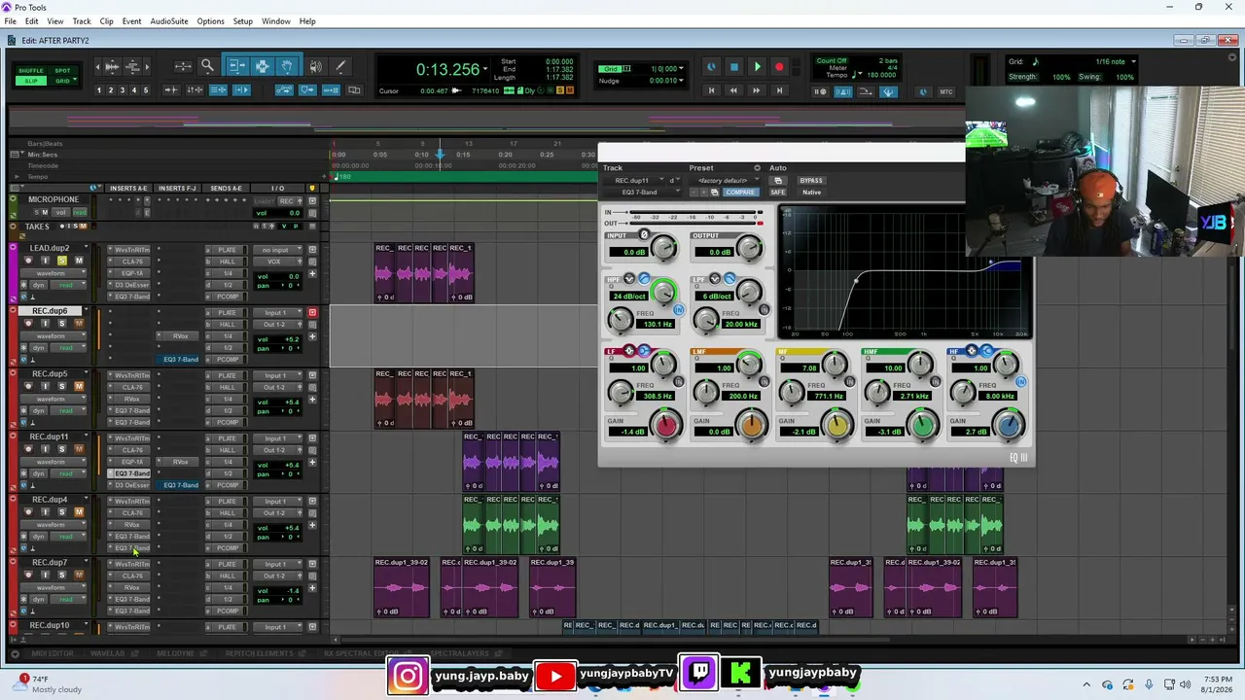Open the AudioSuite menu
This screenshot has height=700, width=1245.
pyautogui.click(x=169, y=21)
